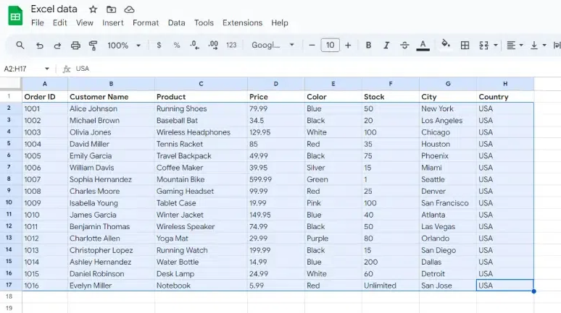The image size is (561, 313).
Task: Click the redo arrow icon
Action: tap(57, 46)
